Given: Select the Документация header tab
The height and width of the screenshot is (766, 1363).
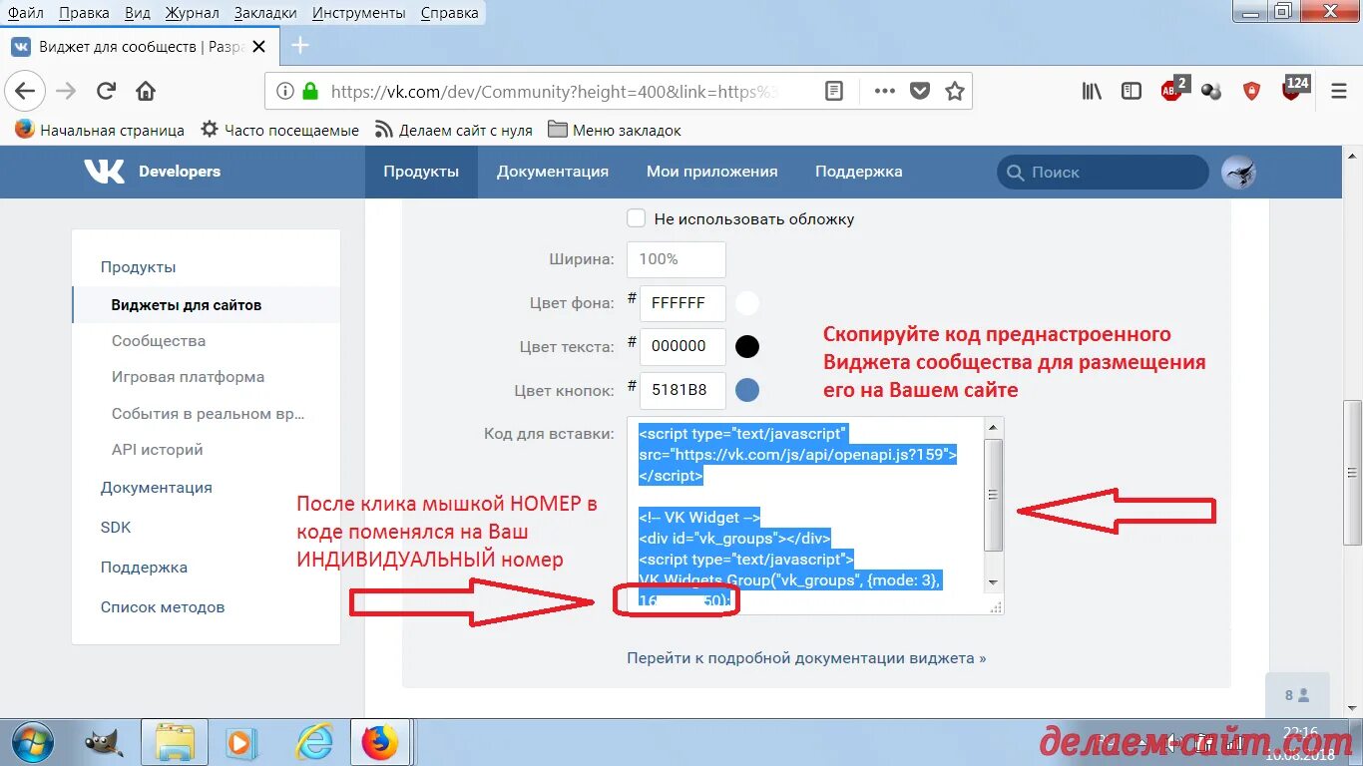Looking at the screenshot, I should click(553, 172).
